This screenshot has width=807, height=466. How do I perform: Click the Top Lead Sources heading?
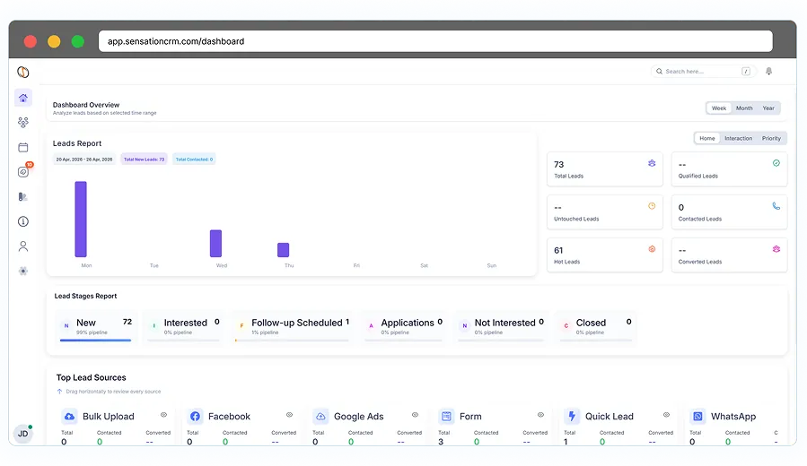(x=91, y=377)
